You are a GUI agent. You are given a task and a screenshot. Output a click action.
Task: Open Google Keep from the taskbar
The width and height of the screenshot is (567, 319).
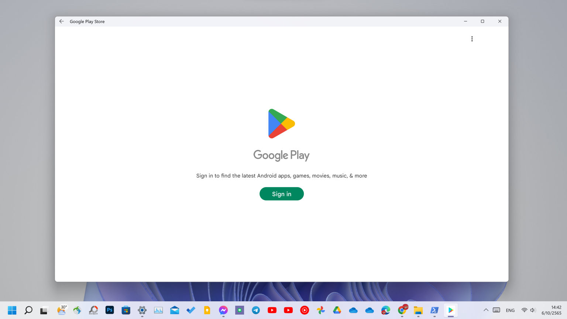[207, 310]
